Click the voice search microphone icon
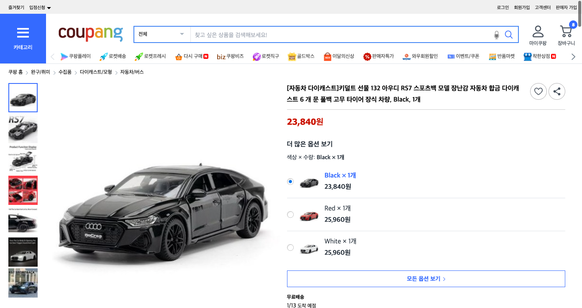This screenshot has width=582, height=308. click(497, 35)
